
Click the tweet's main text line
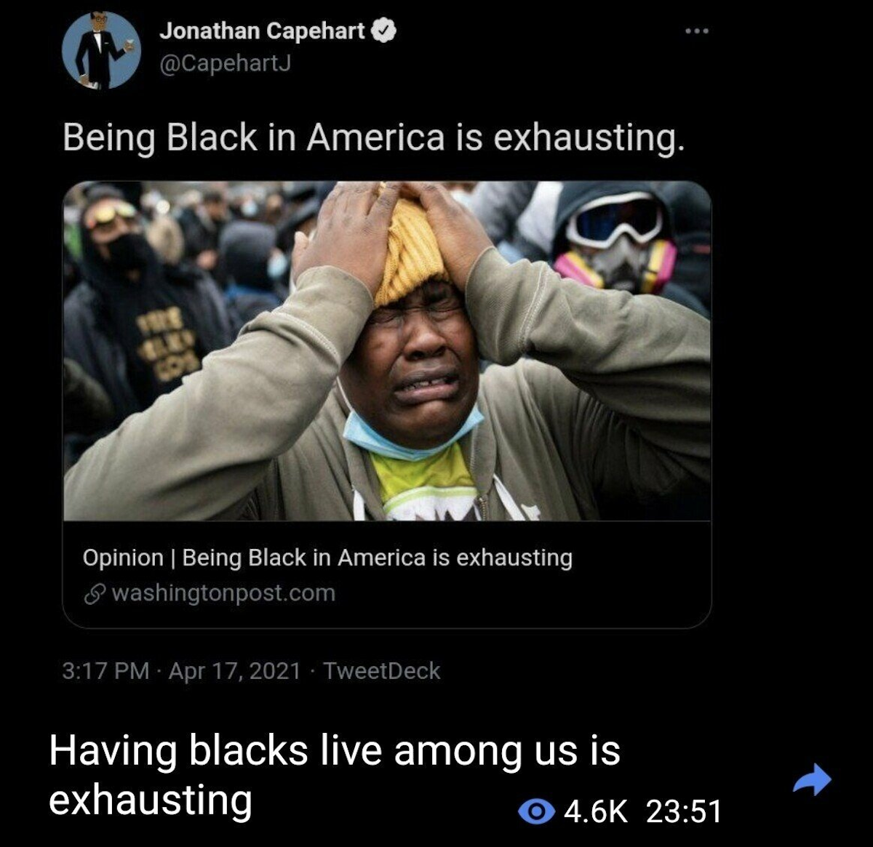point(373,137)
